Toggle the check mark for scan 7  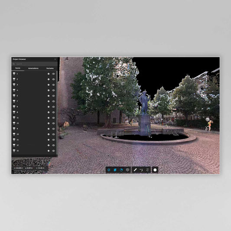(49, 101)
